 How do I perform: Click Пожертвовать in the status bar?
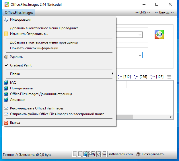coord(153,154)
